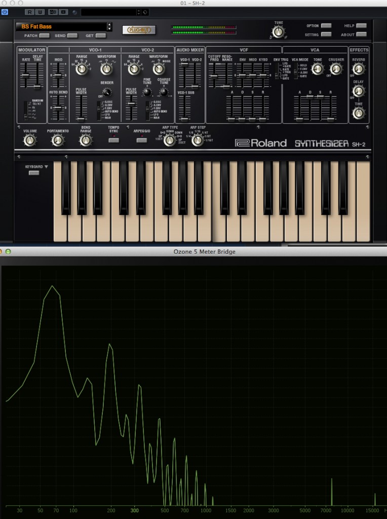Click the VCA Tone knob
The image size is (387, 519).
317,68
